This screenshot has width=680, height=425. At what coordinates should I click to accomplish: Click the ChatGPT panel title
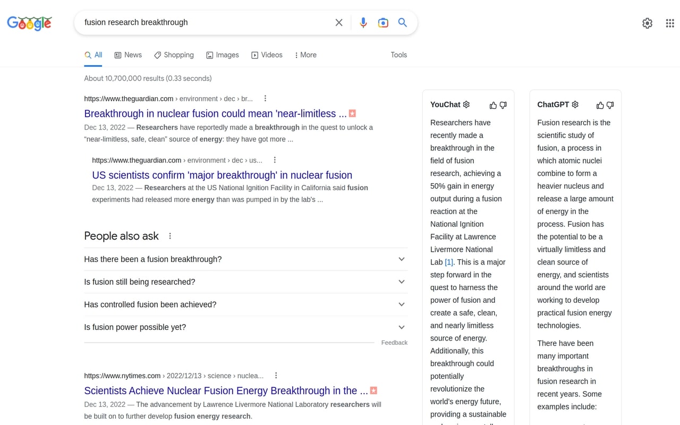coord(553,105)
